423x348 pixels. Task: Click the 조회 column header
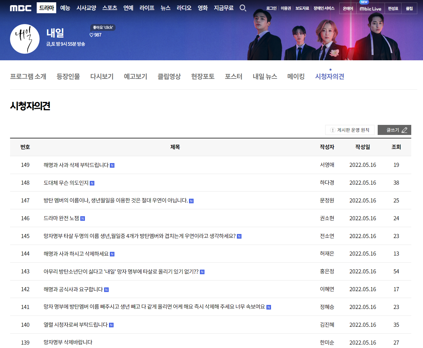396,147
